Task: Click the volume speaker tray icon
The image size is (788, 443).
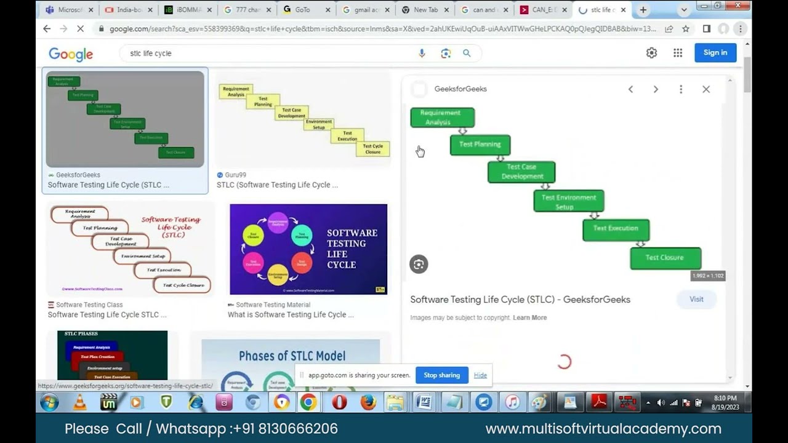Action: click(x=661, y=403)
